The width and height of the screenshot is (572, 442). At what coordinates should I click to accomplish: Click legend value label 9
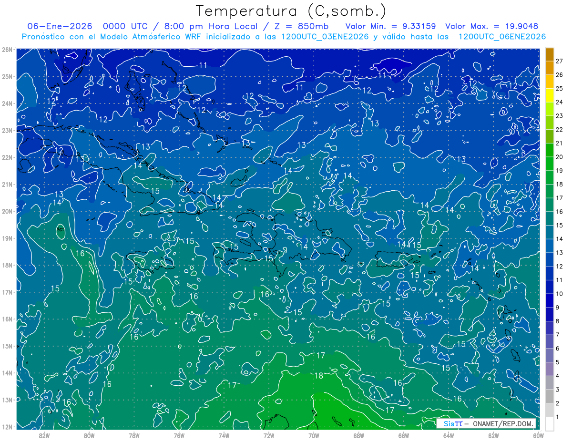tap(558, 308)
